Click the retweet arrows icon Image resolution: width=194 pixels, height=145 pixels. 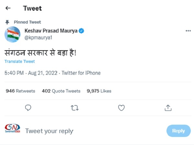(x=75, y=108)
